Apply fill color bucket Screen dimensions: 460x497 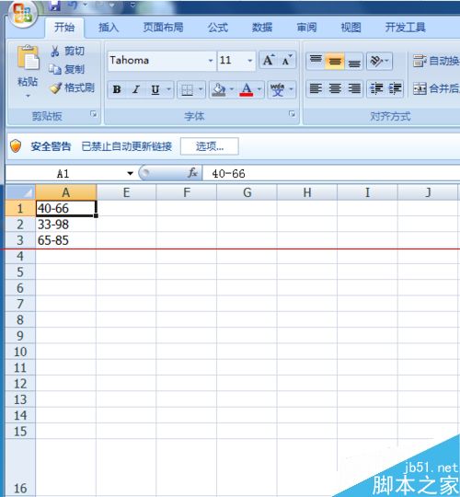point(219,89)
